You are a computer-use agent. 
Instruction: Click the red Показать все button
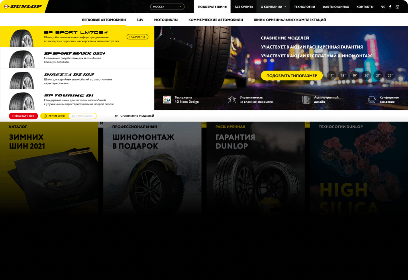pos(24,116)
